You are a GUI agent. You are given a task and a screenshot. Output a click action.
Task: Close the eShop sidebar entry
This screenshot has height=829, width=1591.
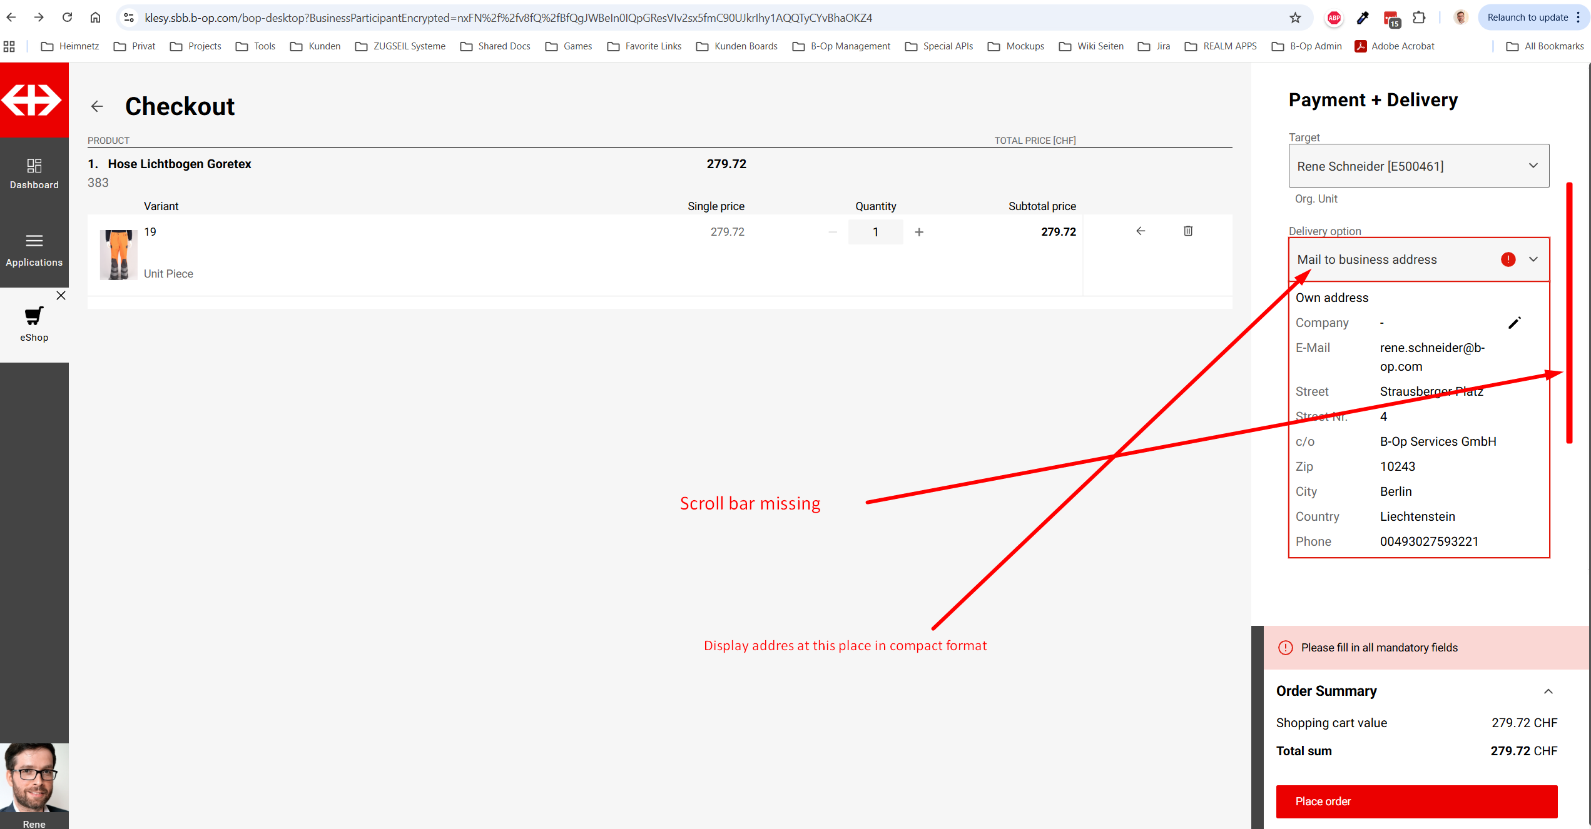[x=61, y=296]
